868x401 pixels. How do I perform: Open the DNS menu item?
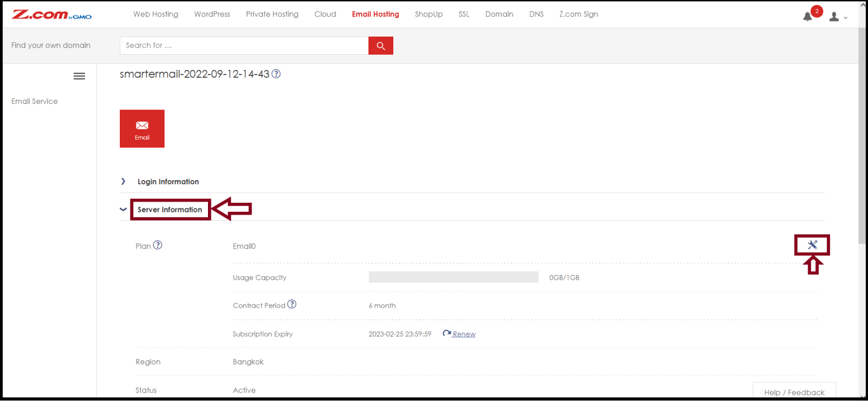click(x=536, y=14)
